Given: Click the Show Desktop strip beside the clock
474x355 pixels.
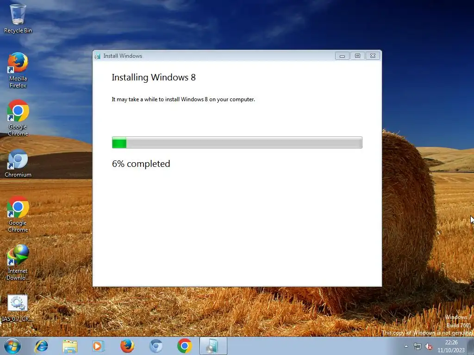Looking at the screenshot, I should click(471, 346).
